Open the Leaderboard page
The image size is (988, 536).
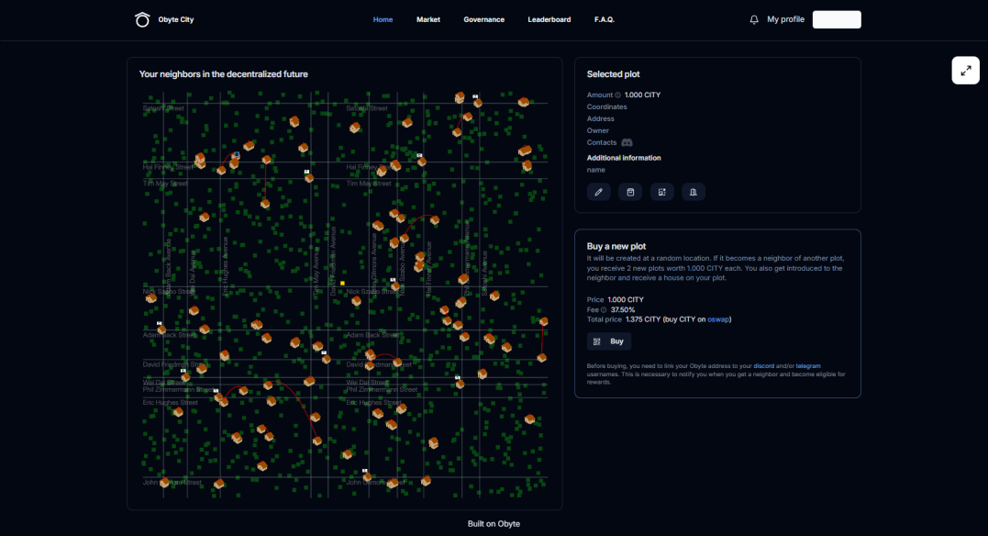(549, 19)
